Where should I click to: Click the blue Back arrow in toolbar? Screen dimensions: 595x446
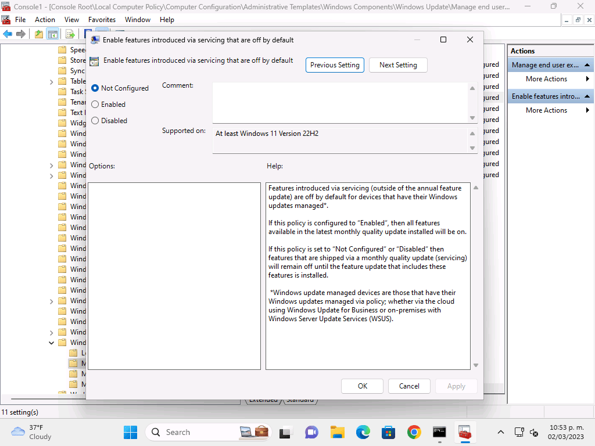8,34
